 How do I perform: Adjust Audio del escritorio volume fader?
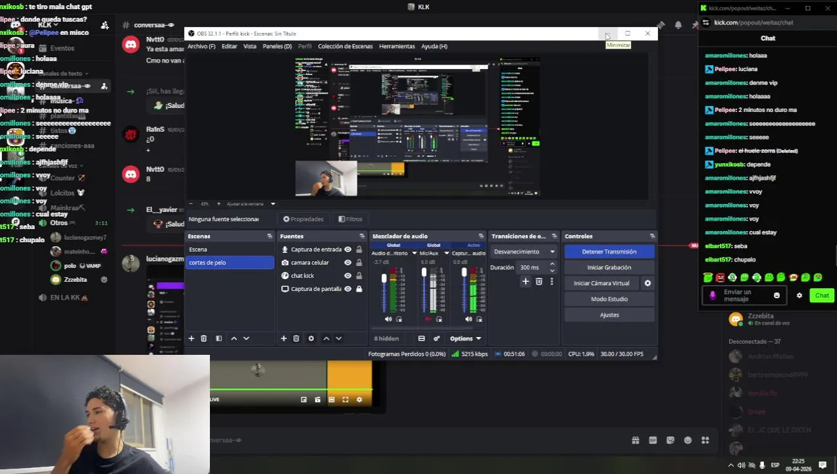click(384, 279)
